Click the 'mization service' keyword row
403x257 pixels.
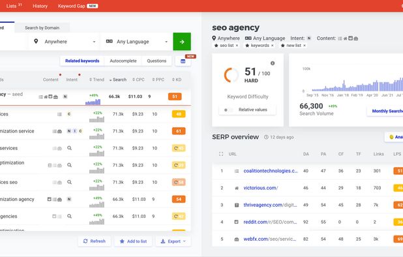pyautogui.click(x=95, y=131)
